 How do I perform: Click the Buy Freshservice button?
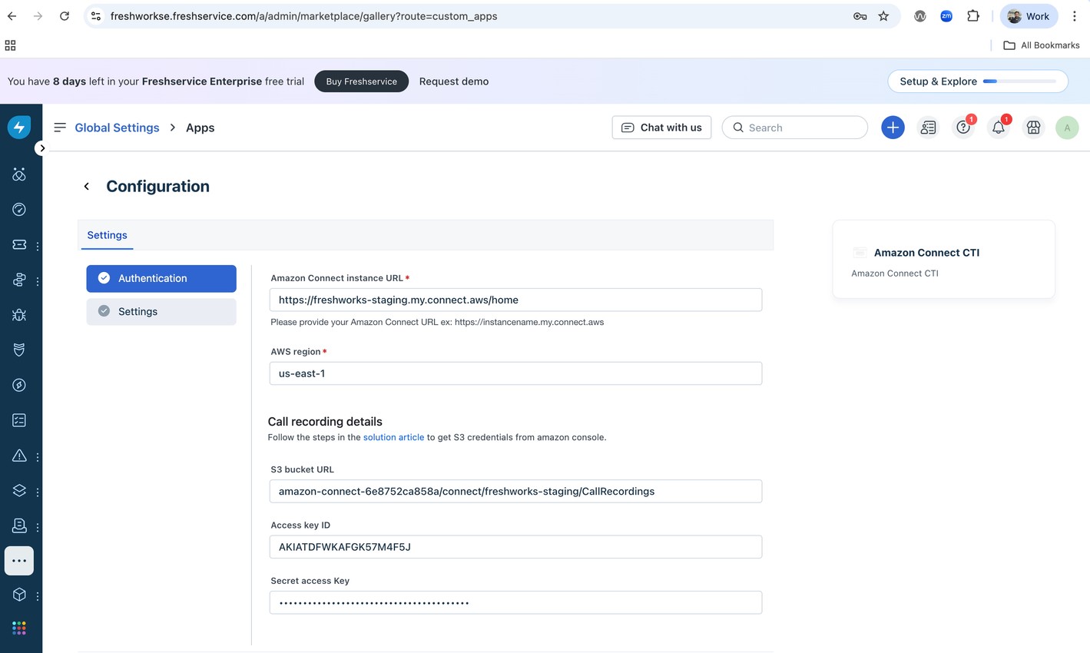[361, 81]
